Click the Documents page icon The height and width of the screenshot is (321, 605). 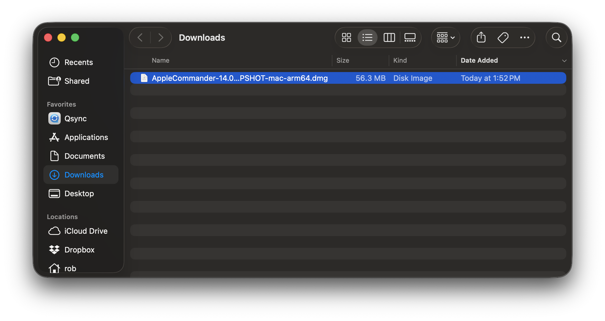coord(54,156)
